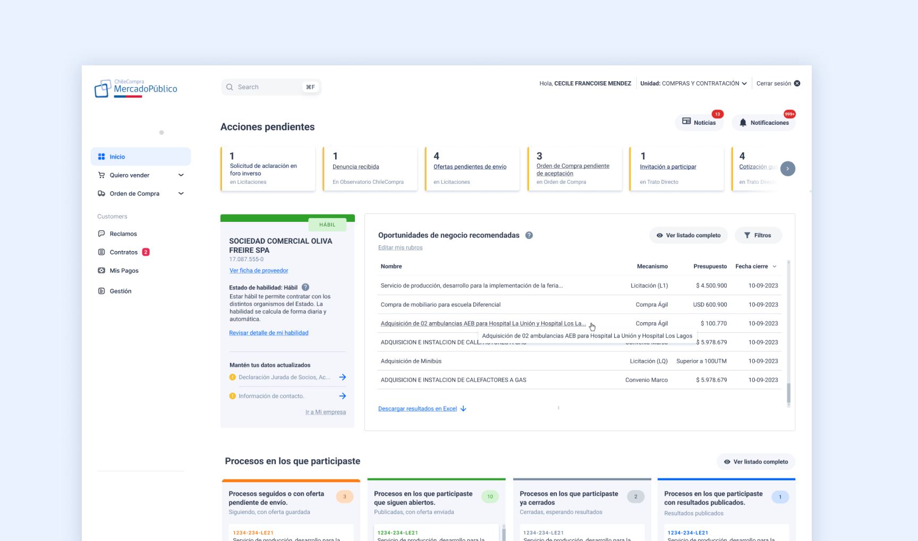This screenshot has height=541, width=918.
Task: Click the search magnifier icon
Action: point(229,87)
